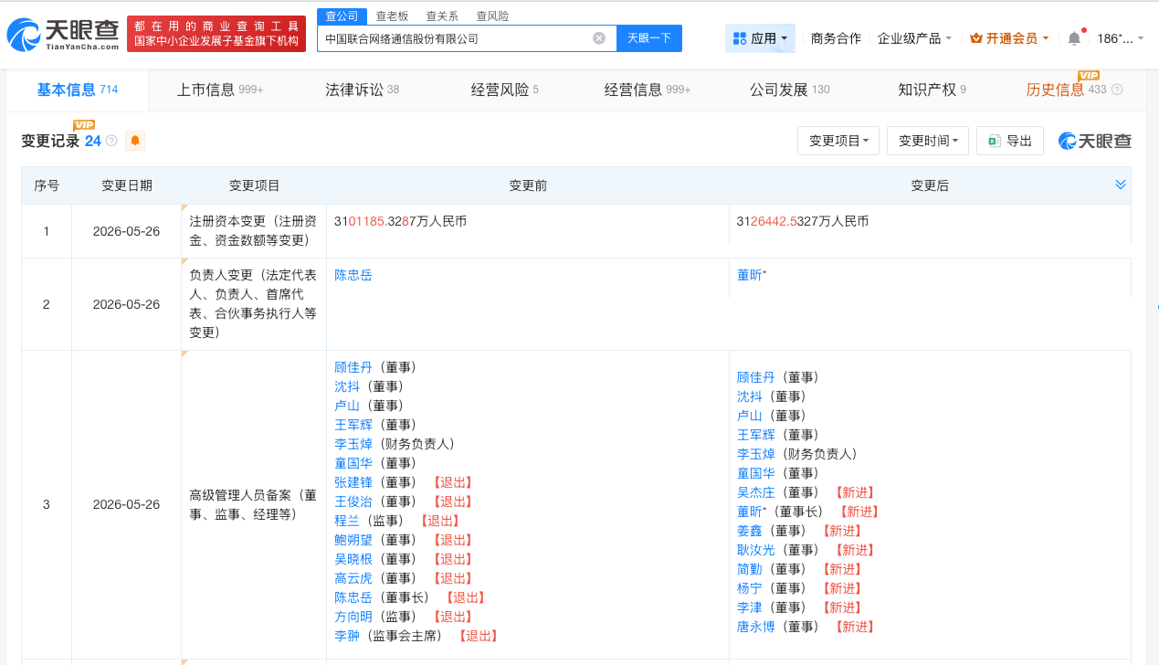
Task: Click 3101185.3287万人民币 value in 变更前
Action: [401, 221]
